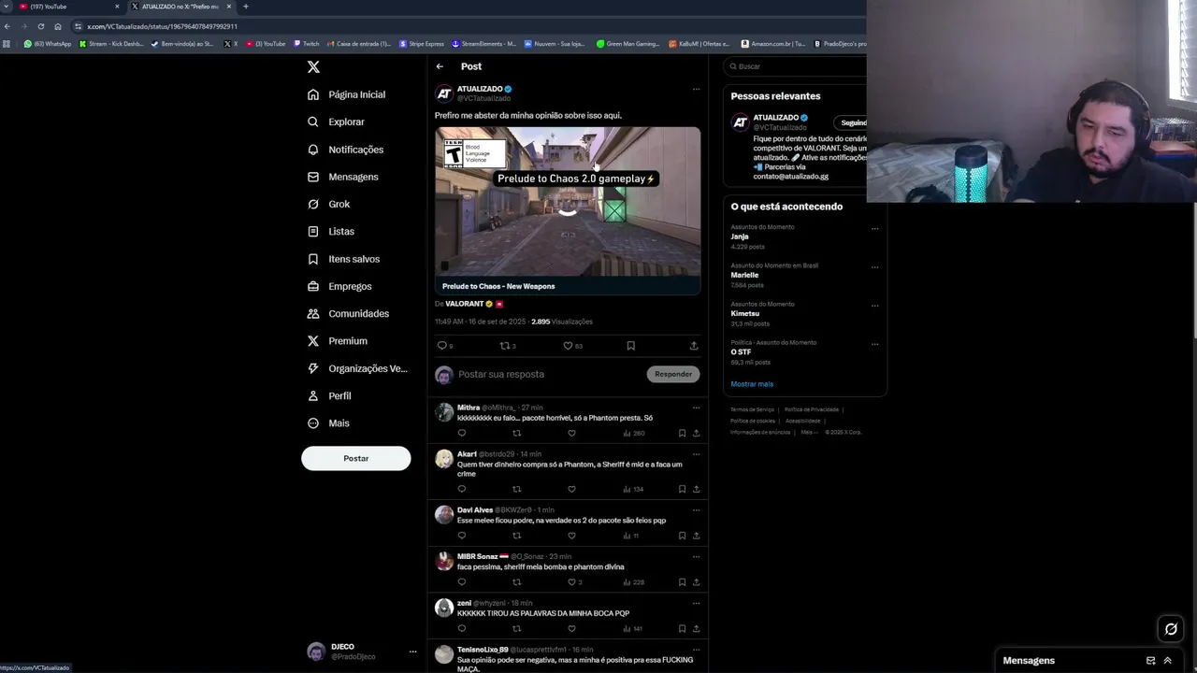This screenshot has height=673, width=1197.
Task: Click the Postar button
Action: pos(355,458)
